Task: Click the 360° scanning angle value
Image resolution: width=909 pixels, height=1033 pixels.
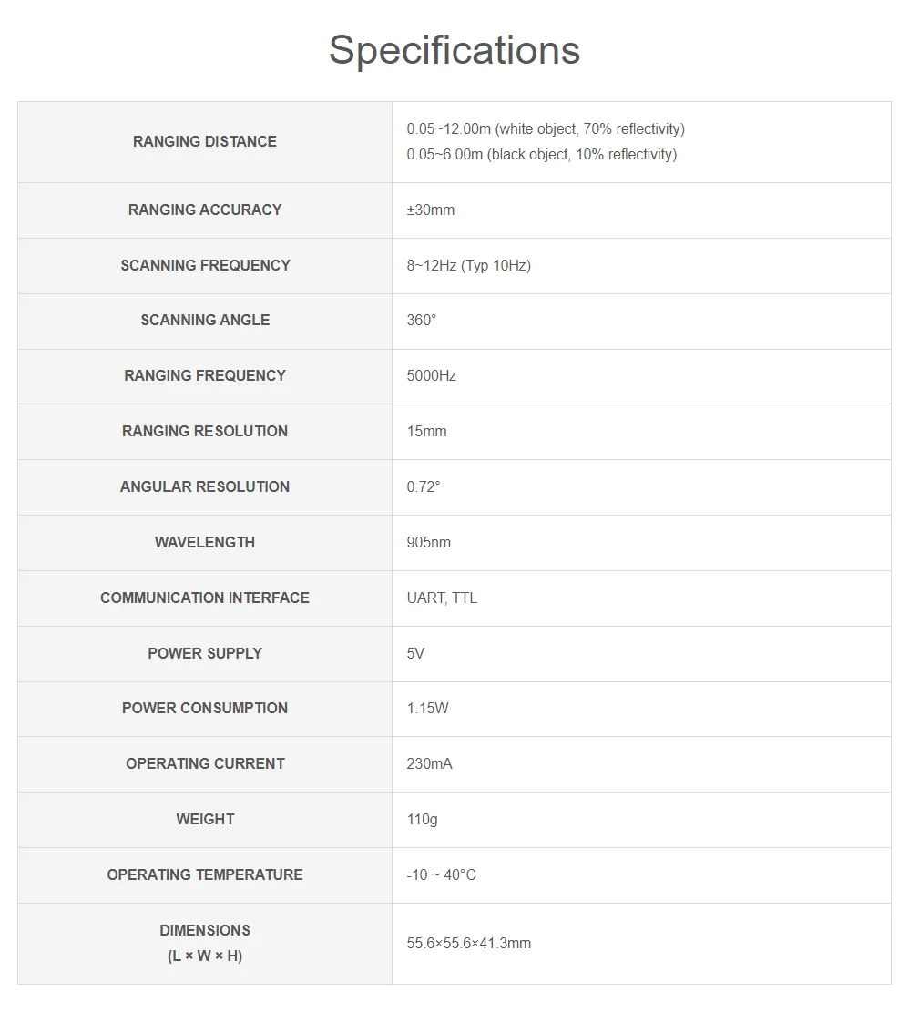Action: 422,320
